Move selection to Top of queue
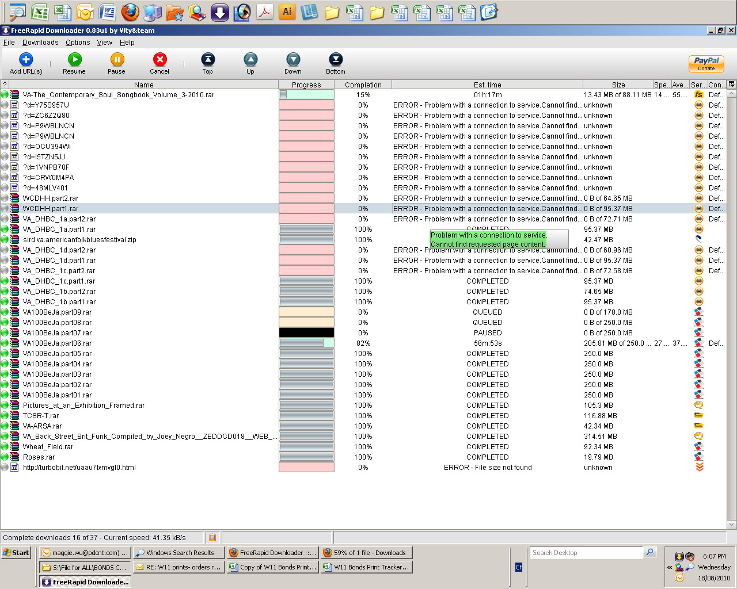The image size is (737, 589). [207, 60]
